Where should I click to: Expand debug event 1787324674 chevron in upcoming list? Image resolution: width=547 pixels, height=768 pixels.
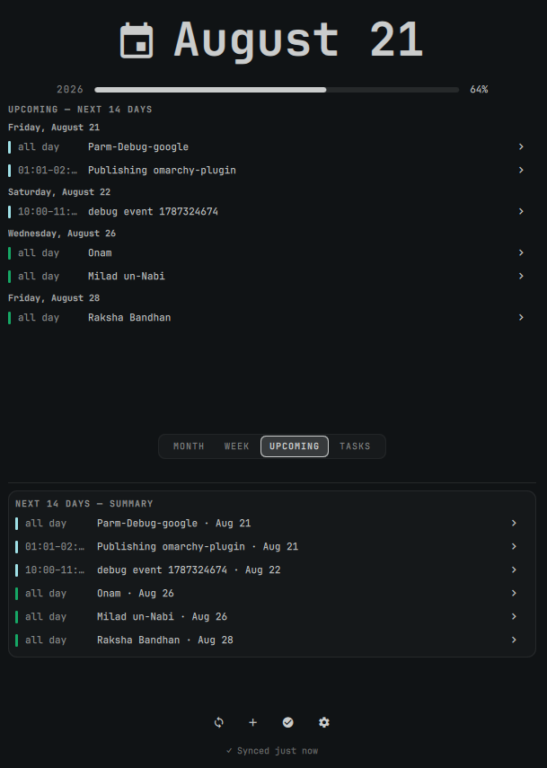point(521,212)
